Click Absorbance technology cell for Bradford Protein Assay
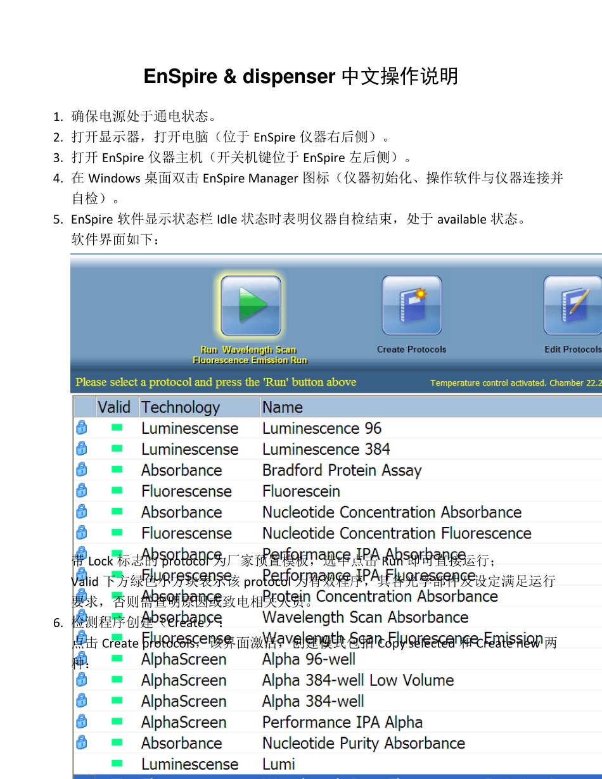 [181, 470]
